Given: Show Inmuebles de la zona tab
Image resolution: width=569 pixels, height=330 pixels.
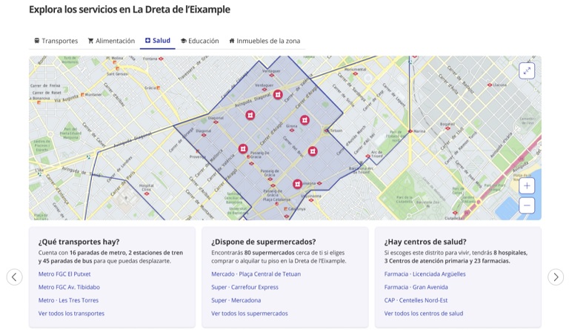Looking at the screenshot, I should coord(264,41).
